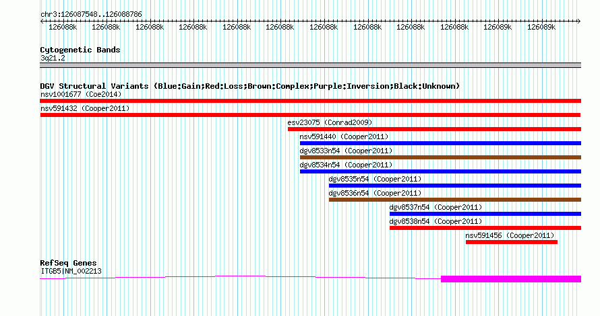Click the gray 3q21.2 cytogenetic band bar
The width and height of the screenshot is (600, 316).
click(310, 65)
